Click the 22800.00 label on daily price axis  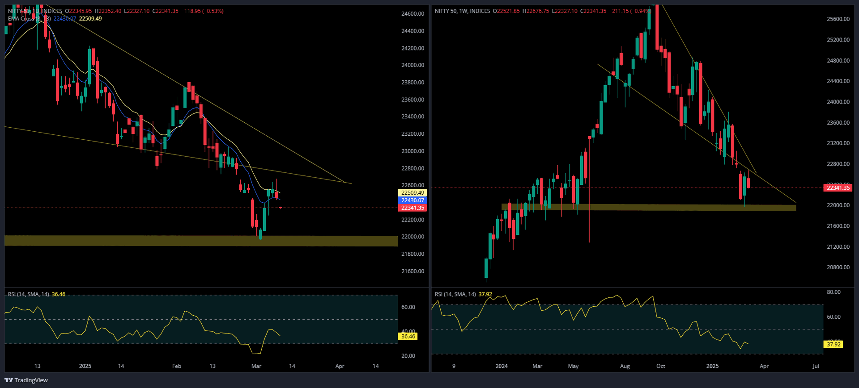pyautogui.click(x=412, y=168)
